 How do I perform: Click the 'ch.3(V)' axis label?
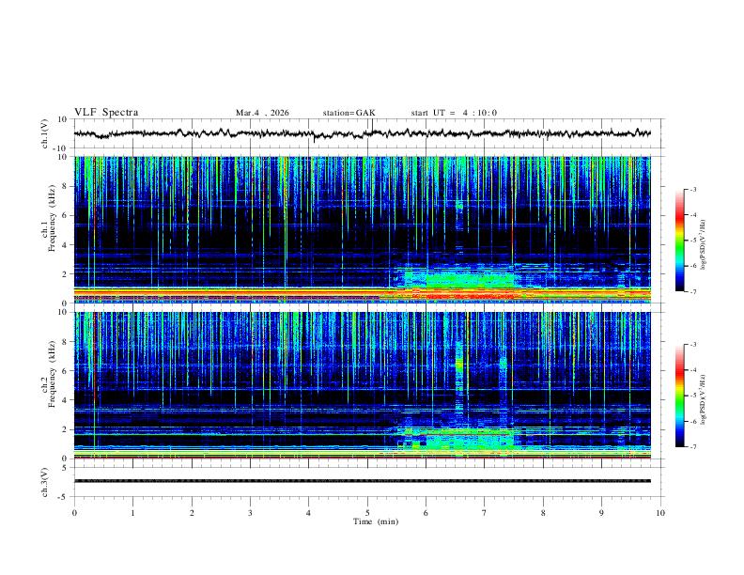[45, 482]
